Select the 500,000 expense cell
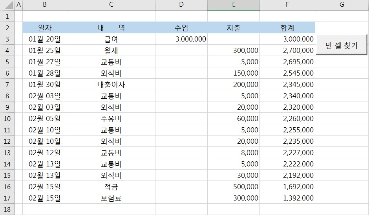The width and height of the screenshot is (369, 215). [x=234, y=186]
